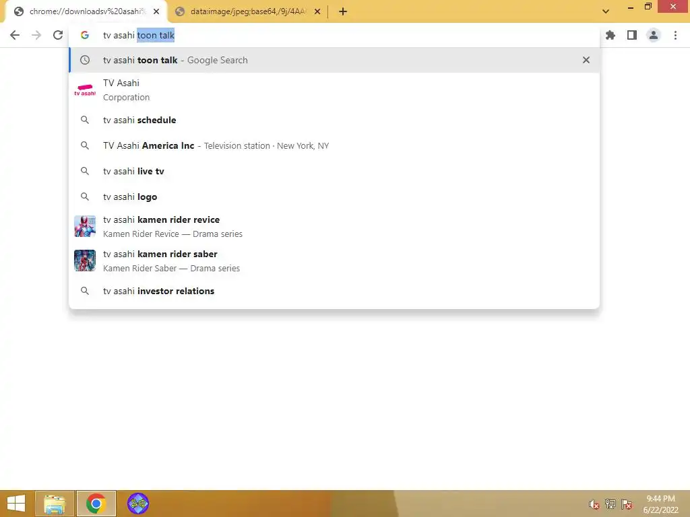Click the taskbar clock showing 9:44 PM
Viewport: 690px width, 517px height.
click(x=660, y=504)
